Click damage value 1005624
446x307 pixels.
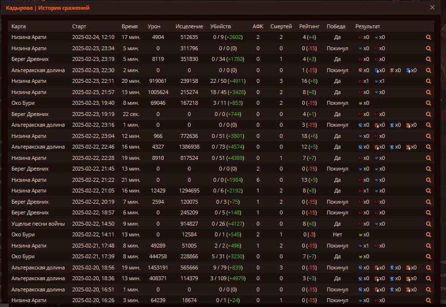(158, 92)
